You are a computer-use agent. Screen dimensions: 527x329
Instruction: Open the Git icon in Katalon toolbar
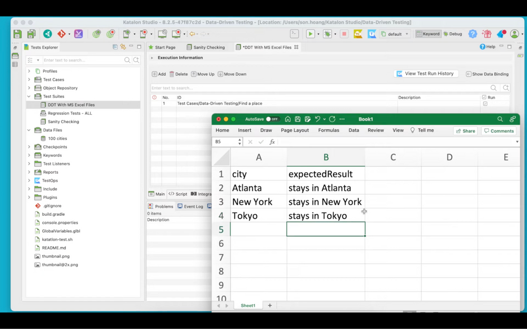pos(62,34)
